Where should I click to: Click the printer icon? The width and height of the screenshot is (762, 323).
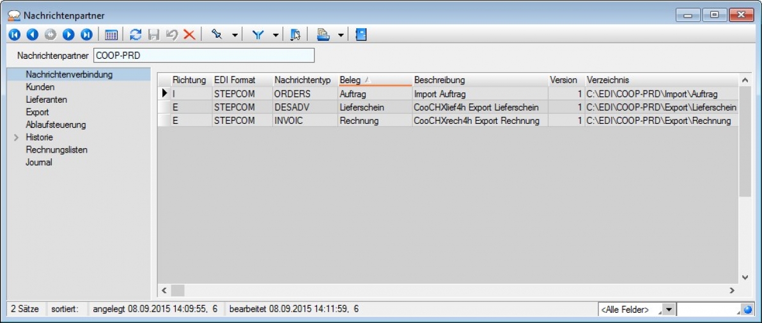[x=323, y=35]
